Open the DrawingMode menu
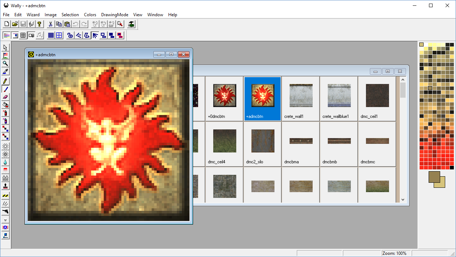This screenshot has width=456, height=257. point(115,15)
